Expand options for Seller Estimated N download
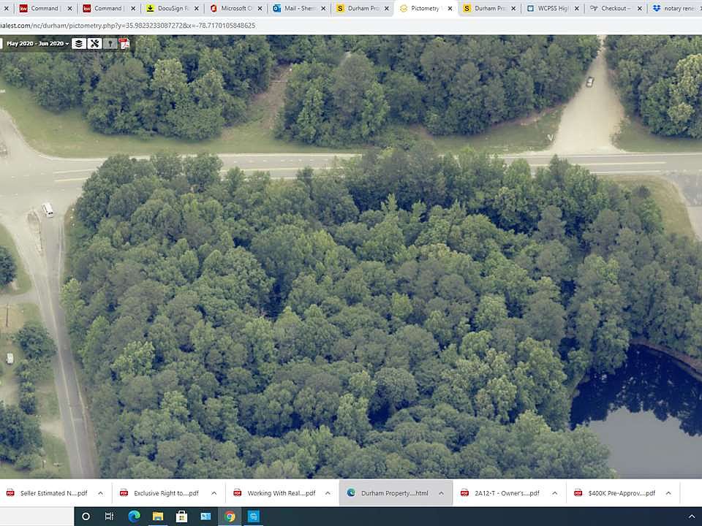702x526 pixels. pos(100,493)
